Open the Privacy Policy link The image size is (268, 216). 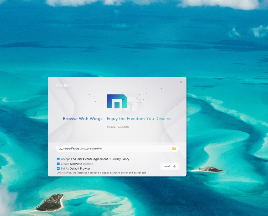tap(120, 159)
